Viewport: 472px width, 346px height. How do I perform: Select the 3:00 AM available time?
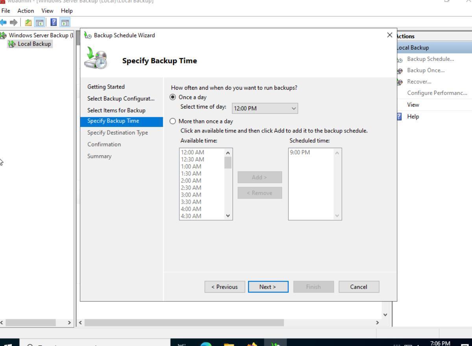pos(191,195)
